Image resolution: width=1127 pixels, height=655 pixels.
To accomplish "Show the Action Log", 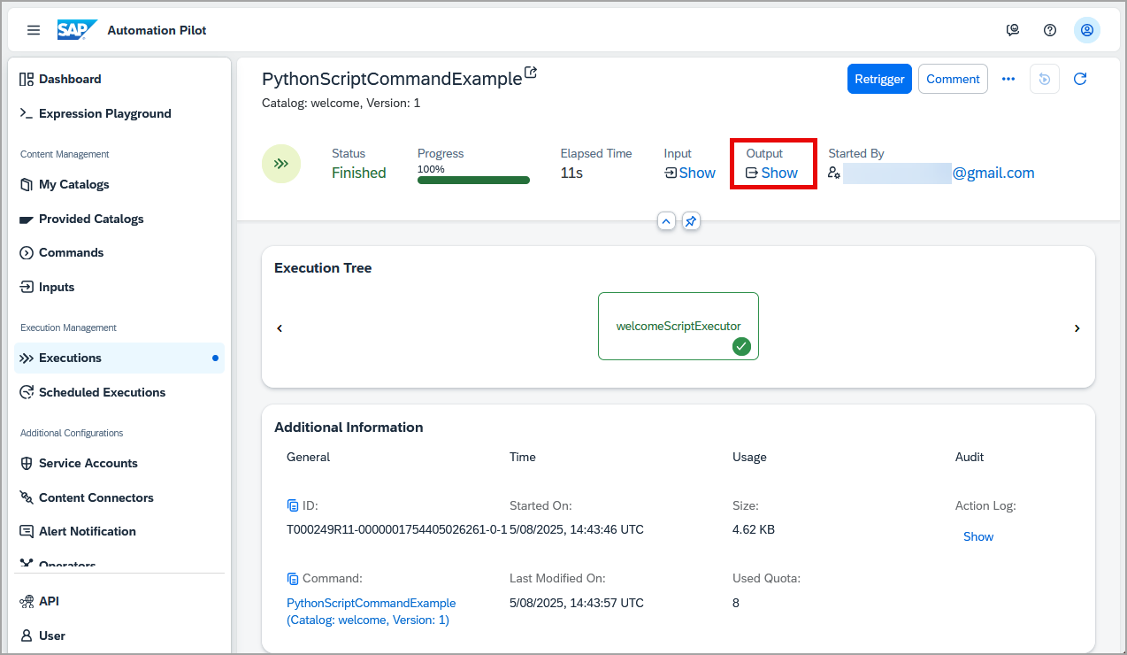I will (978, 536).
